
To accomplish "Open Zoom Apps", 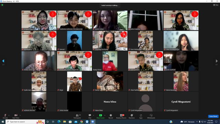I will tap(141, 116).
